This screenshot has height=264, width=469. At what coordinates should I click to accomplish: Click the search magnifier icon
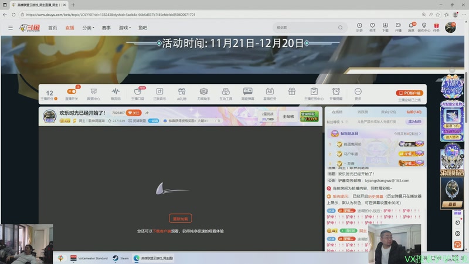point(341,28)
